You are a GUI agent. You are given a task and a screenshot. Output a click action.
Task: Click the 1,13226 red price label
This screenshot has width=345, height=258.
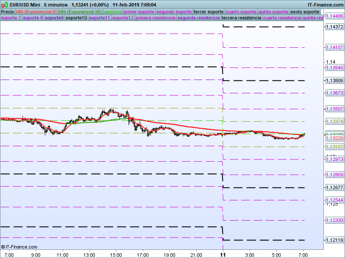pos(334,138)
